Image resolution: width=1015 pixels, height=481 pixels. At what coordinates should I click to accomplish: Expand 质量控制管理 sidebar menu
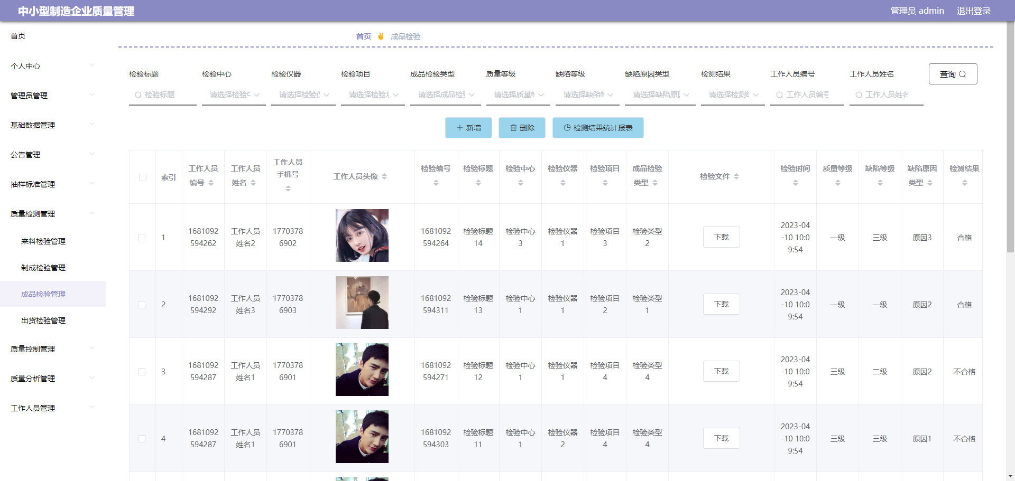click(x=53, y=349)
